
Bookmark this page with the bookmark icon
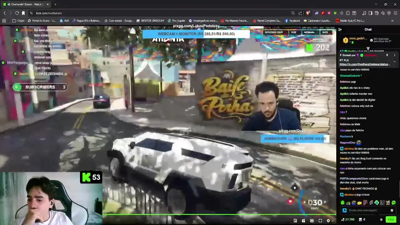[x=23, y=13]
